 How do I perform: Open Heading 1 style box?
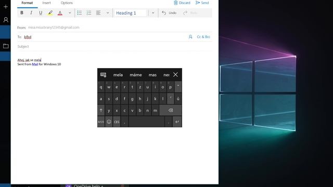tap(131, 13)
